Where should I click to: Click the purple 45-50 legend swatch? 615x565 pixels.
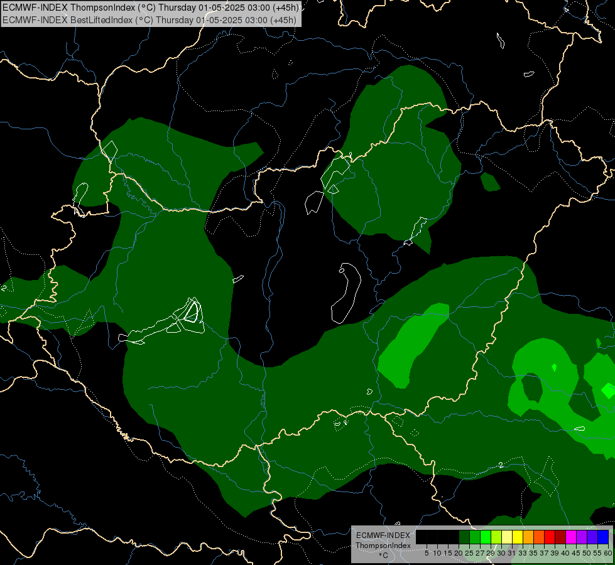point(582,537)
